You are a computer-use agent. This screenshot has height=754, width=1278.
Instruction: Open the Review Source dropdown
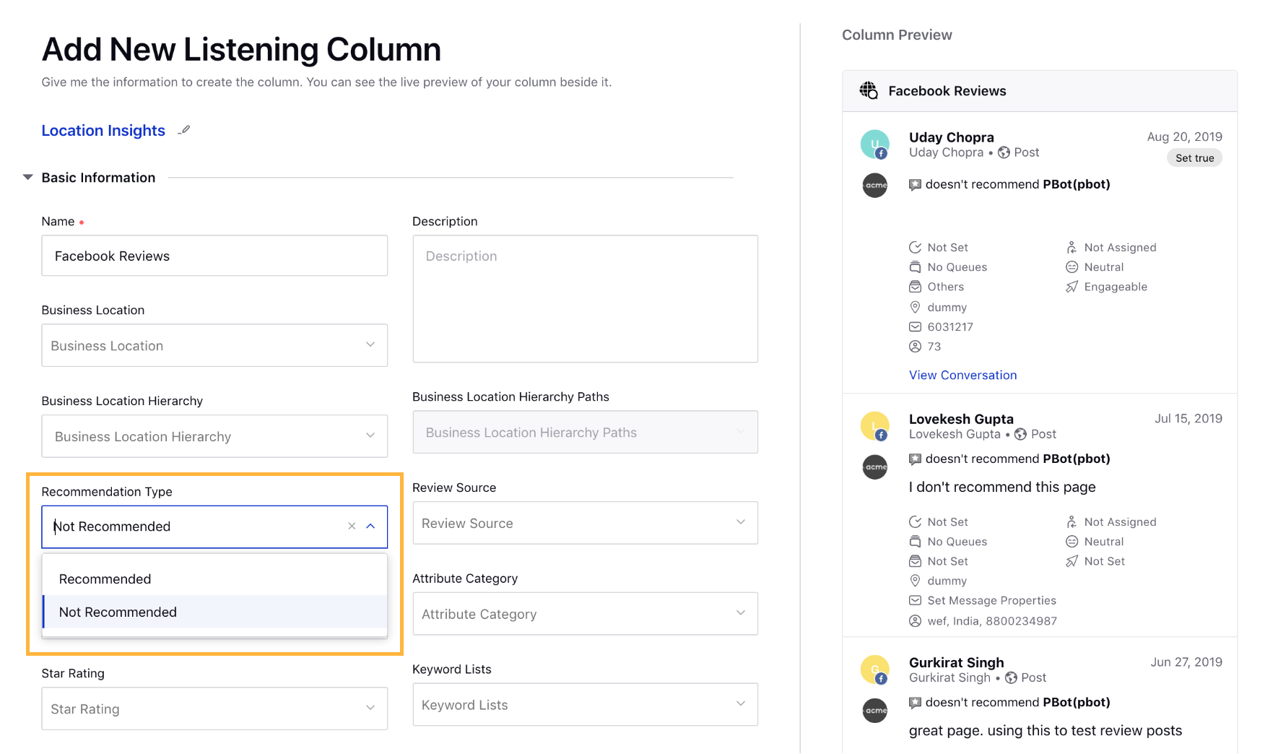pos(585,523)
